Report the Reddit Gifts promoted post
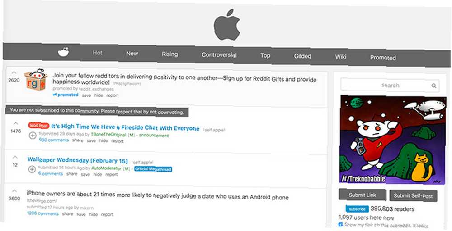452x231 pixels. coord(113,95)
